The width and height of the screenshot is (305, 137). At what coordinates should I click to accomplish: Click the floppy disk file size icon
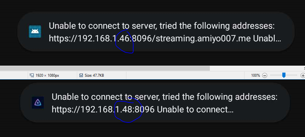[x=81, y=75]
